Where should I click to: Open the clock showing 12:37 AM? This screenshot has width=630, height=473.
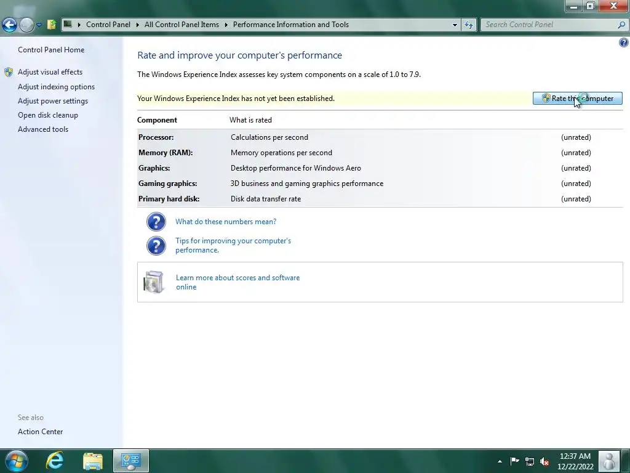pos(575,461)
